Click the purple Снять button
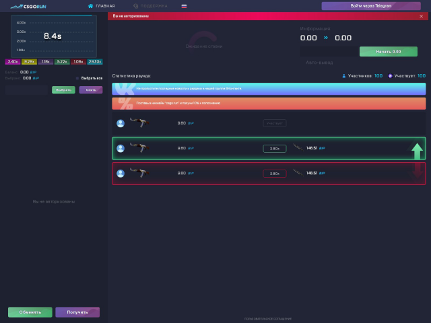 [x=91, y=89]
